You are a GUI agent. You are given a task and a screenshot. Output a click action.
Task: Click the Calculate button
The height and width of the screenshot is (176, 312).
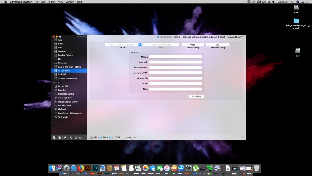tap(196, 97)
